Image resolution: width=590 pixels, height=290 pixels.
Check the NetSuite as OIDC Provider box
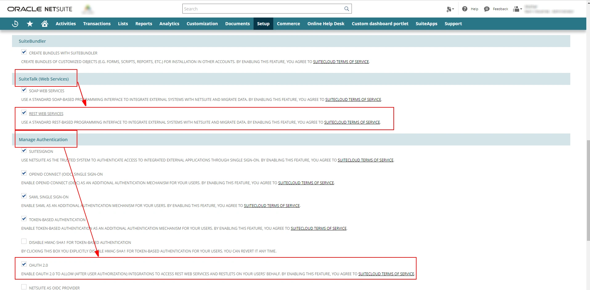pyautogui.click(x=24, y=287)
